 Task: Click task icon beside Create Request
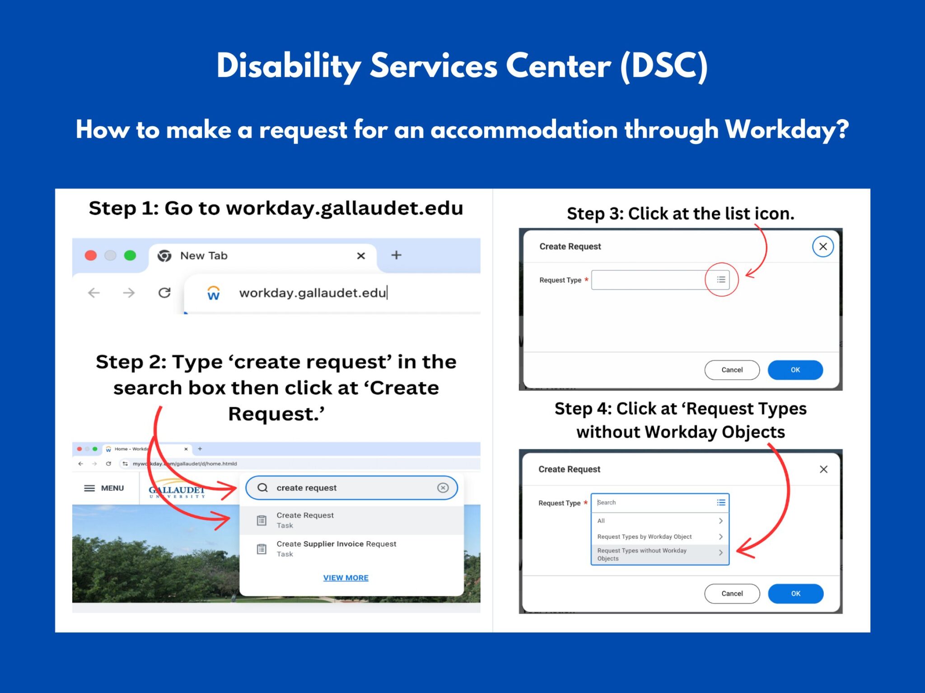click(262, 520)
